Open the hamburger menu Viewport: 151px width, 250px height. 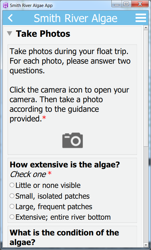point(141,18)
